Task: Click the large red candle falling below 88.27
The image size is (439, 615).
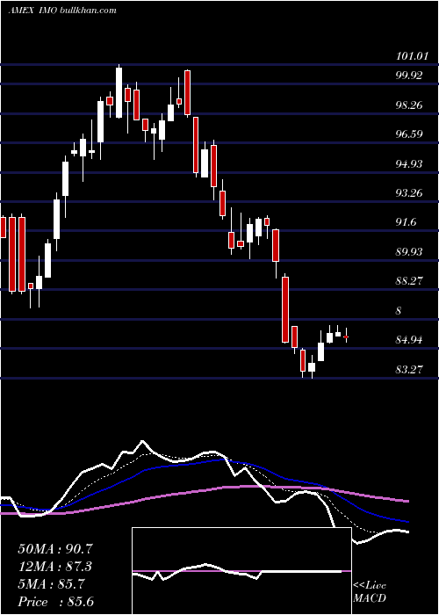Action: [285, 309]
